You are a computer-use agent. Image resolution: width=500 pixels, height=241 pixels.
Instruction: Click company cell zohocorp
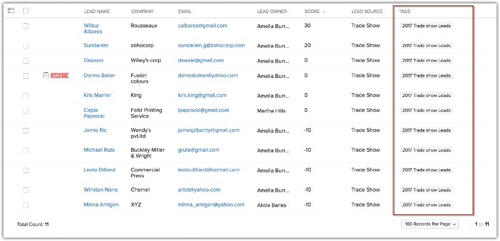[142, 45]
